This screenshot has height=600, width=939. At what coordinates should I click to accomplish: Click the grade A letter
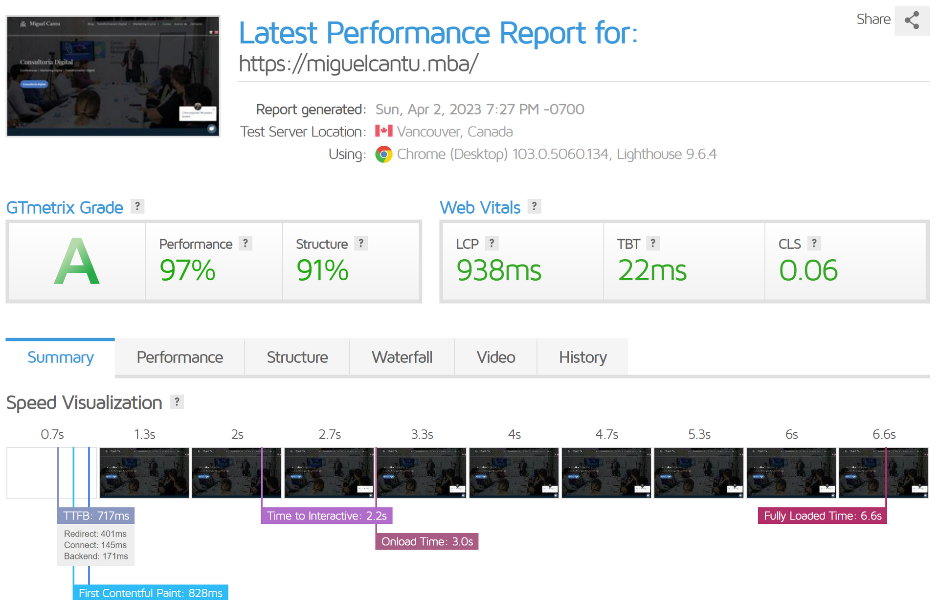(77, 262)
